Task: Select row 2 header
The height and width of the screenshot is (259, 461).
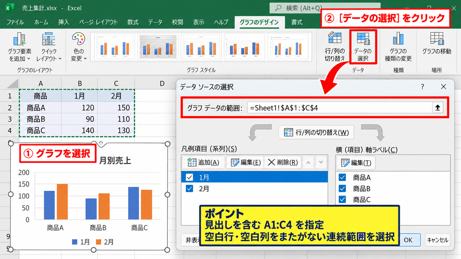Action: (x=10, y=108)
